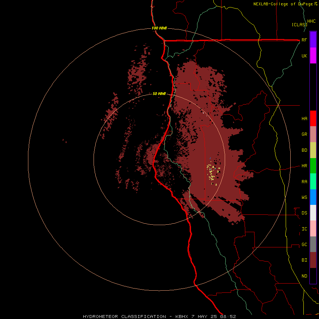This screenshot has width=319, height=319.
Task: Click the RA light green legend swatch
Action: pyautogui.click(x=313, y=181)
